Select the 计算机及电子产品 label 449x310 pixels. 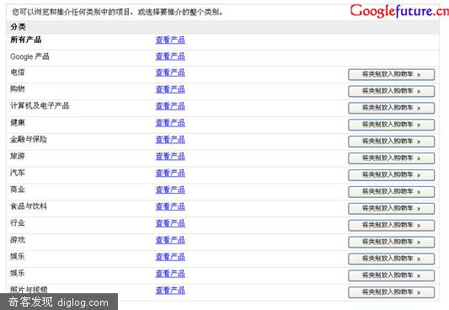(x=40, y=105)
